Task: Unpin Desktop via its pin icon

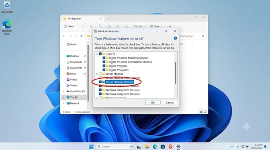Action: [x=85, y=56]
